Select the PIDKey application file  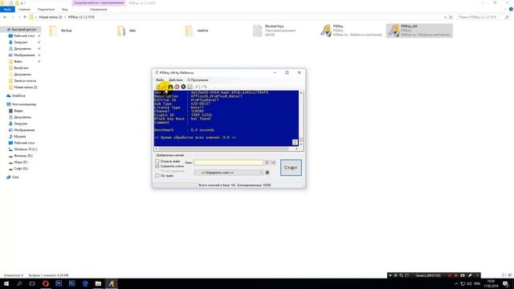(x=352, y=31)
